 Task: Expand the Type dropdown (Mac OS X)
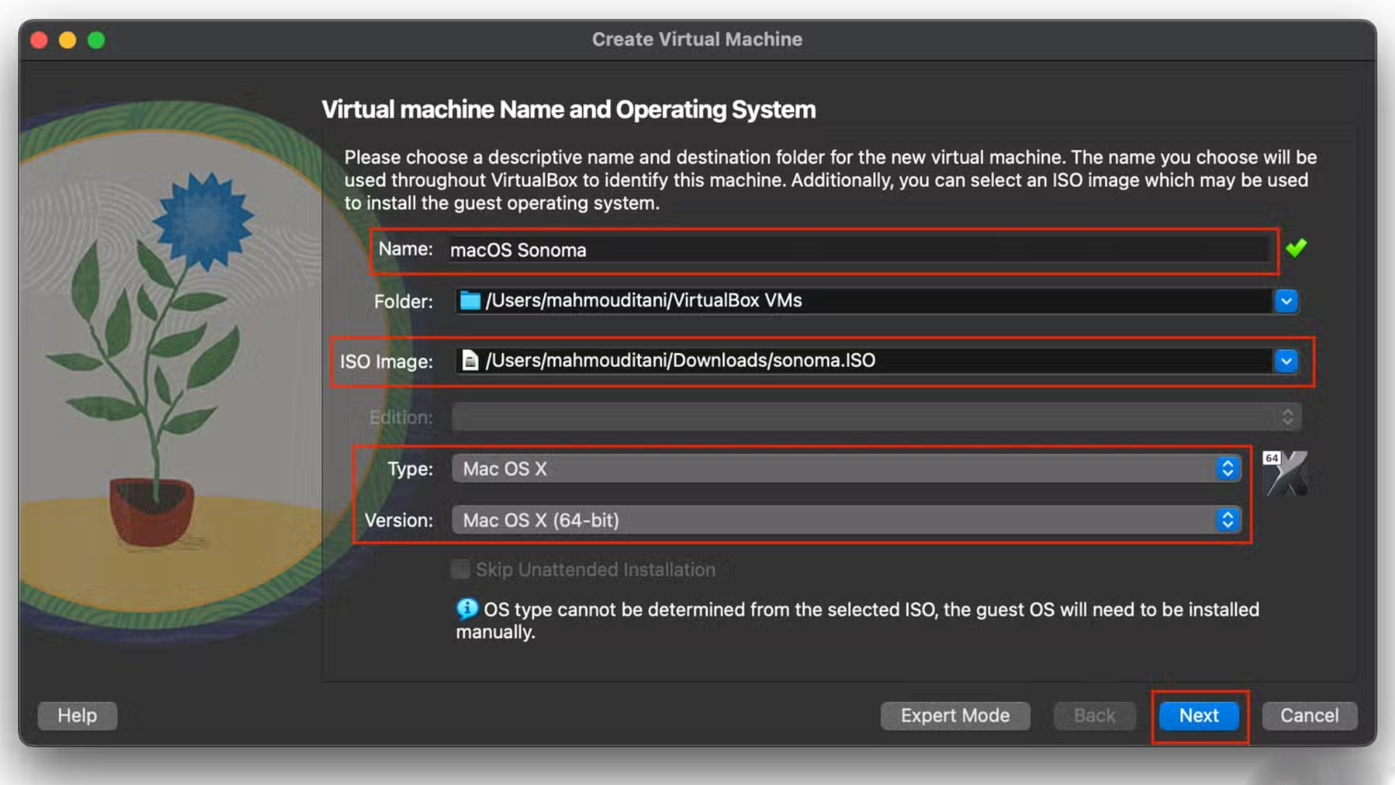tap(846, 469)
